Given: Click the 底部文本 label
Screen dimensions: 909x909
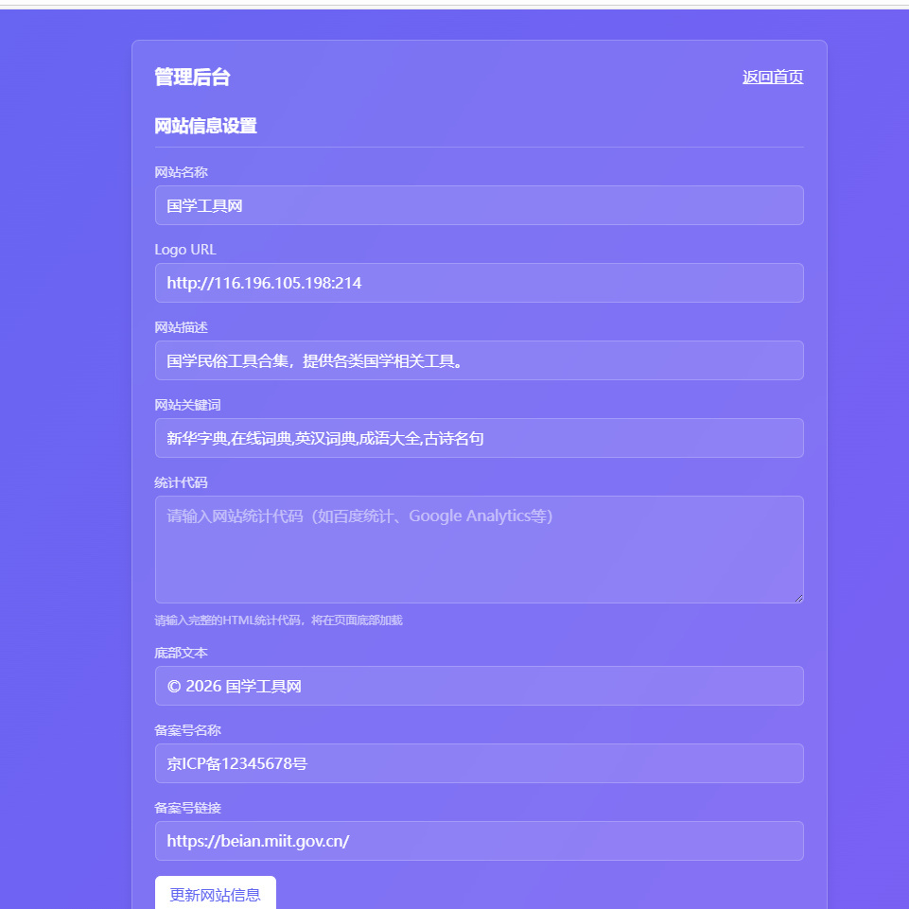Looking at the screenshot, I should [181, 653].
